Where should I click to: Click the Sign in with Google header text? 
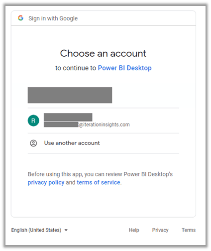(x=53, y=18)
